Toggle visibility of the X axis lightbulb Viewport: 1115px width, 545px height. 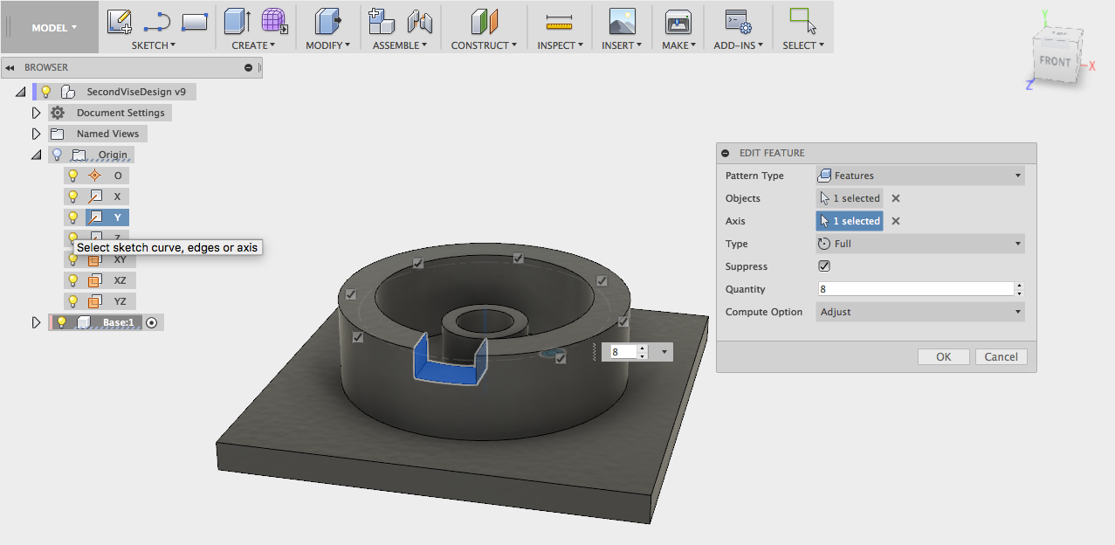pos(72,196)
